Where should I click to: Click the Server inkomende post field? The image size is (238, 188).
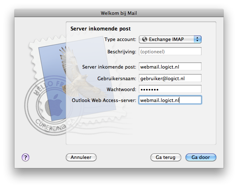pyautogui.click(x=170, y=66)
